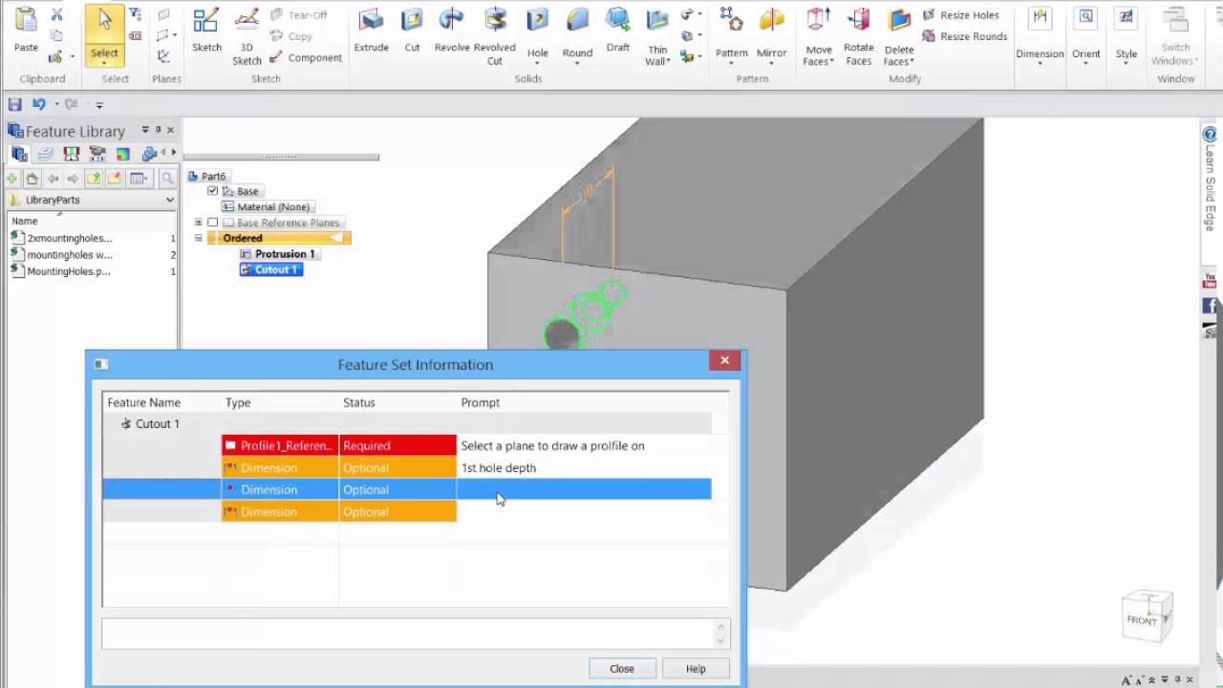
Task: Open the LibraryParts folder dropdown
Action: pos(170,200)
